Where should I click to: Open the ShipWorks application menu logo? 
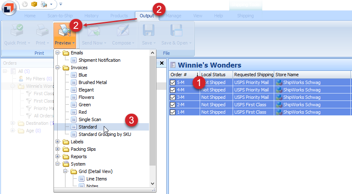9,8
